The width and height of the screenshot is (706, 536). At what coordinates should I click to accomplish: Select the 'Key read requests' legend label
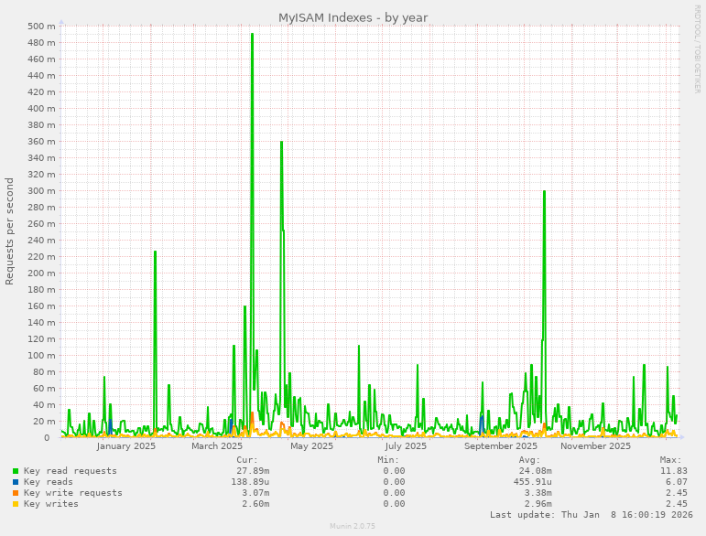(x=71, y=471)
